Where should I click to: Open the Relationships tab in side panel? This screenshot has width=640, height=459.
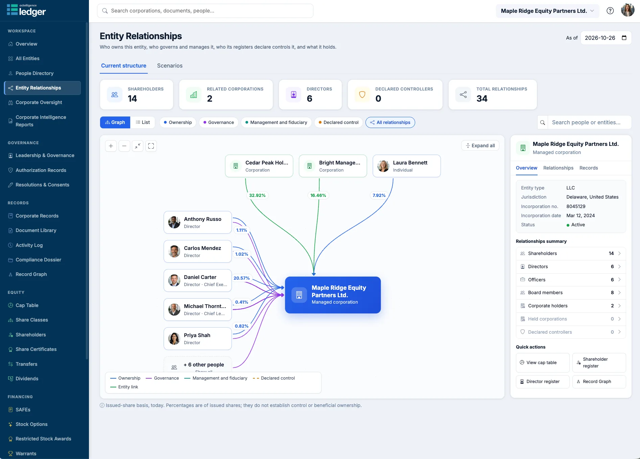tap(558, 168)
